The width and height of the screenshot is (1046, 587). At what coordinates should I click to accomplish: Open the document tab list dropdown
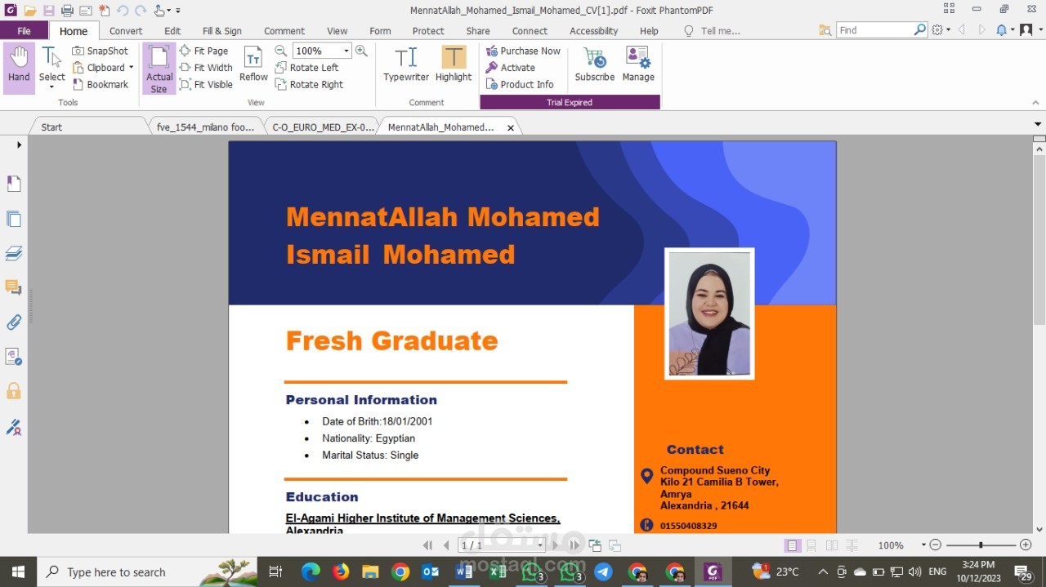pos(1038,125)
